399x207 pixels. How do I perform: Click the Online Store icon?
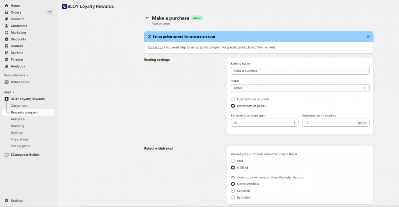pos(7,82)
